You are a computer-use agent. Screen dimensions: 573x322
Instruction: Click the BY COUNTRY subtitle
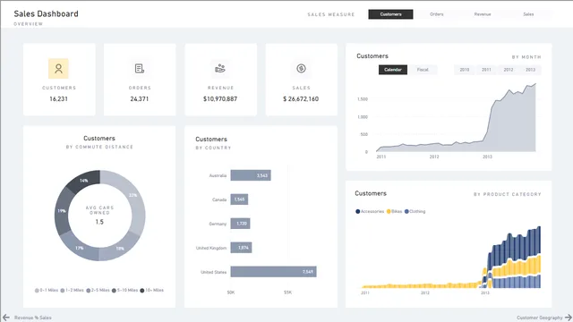213,148
